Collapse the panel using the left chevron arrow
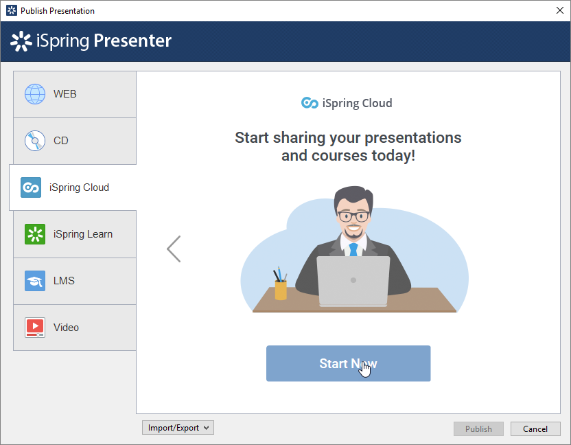This screenshot has height=445, width=571. coord(174,249)
